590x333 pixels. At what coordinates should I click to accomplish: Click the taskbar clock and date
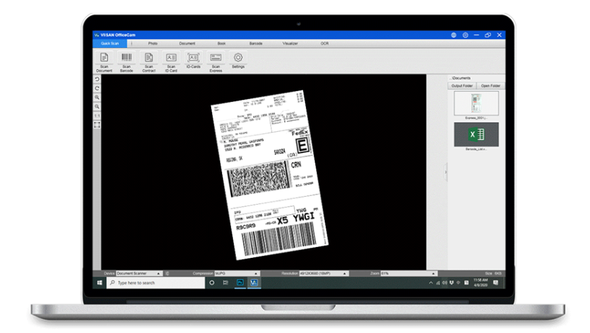pos(481,283)
